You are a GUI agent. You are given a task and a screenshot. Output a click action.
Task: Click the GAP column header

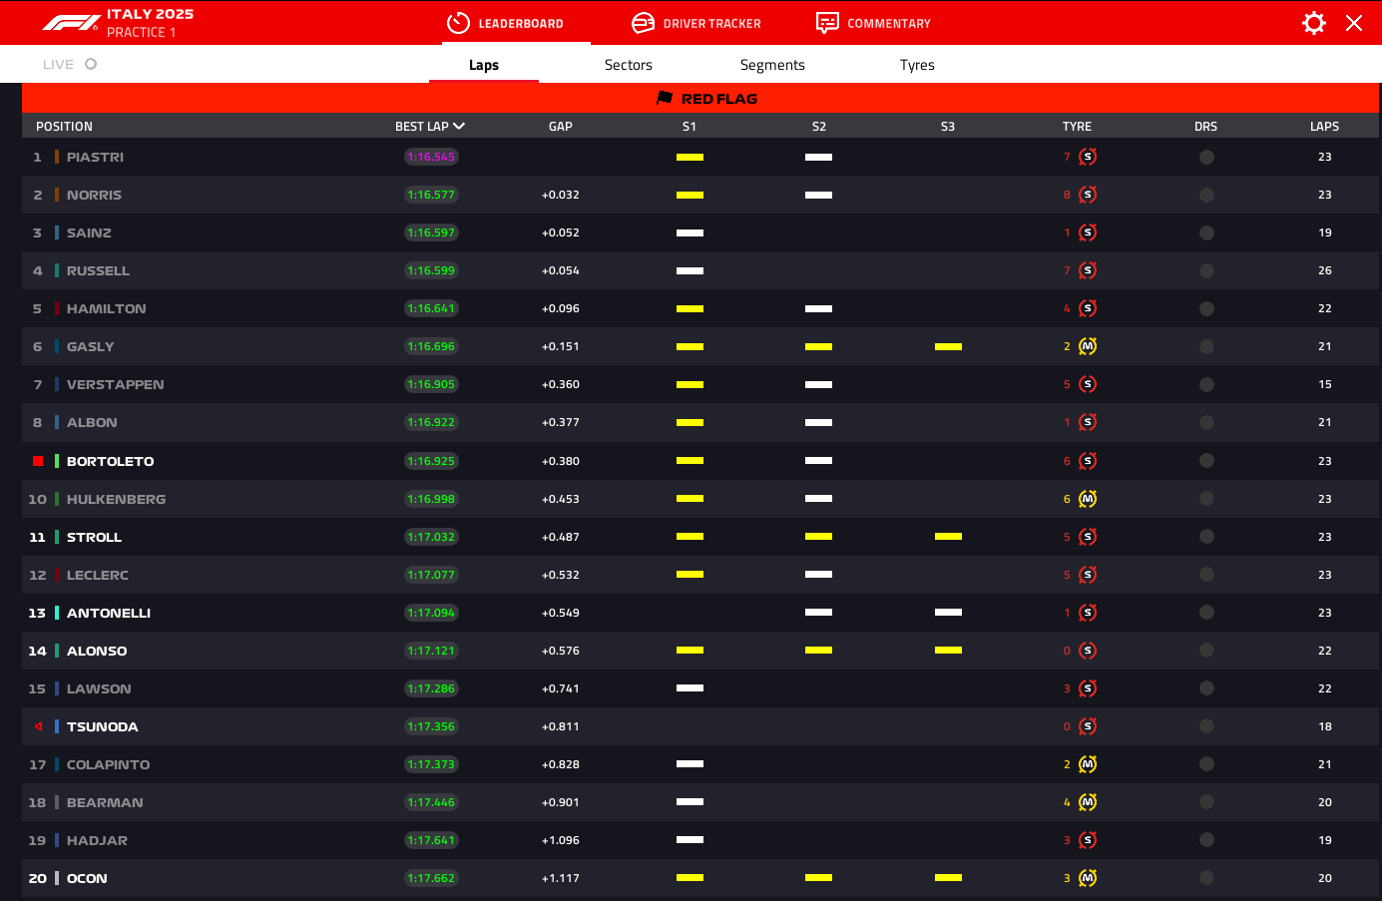(561, 127)
